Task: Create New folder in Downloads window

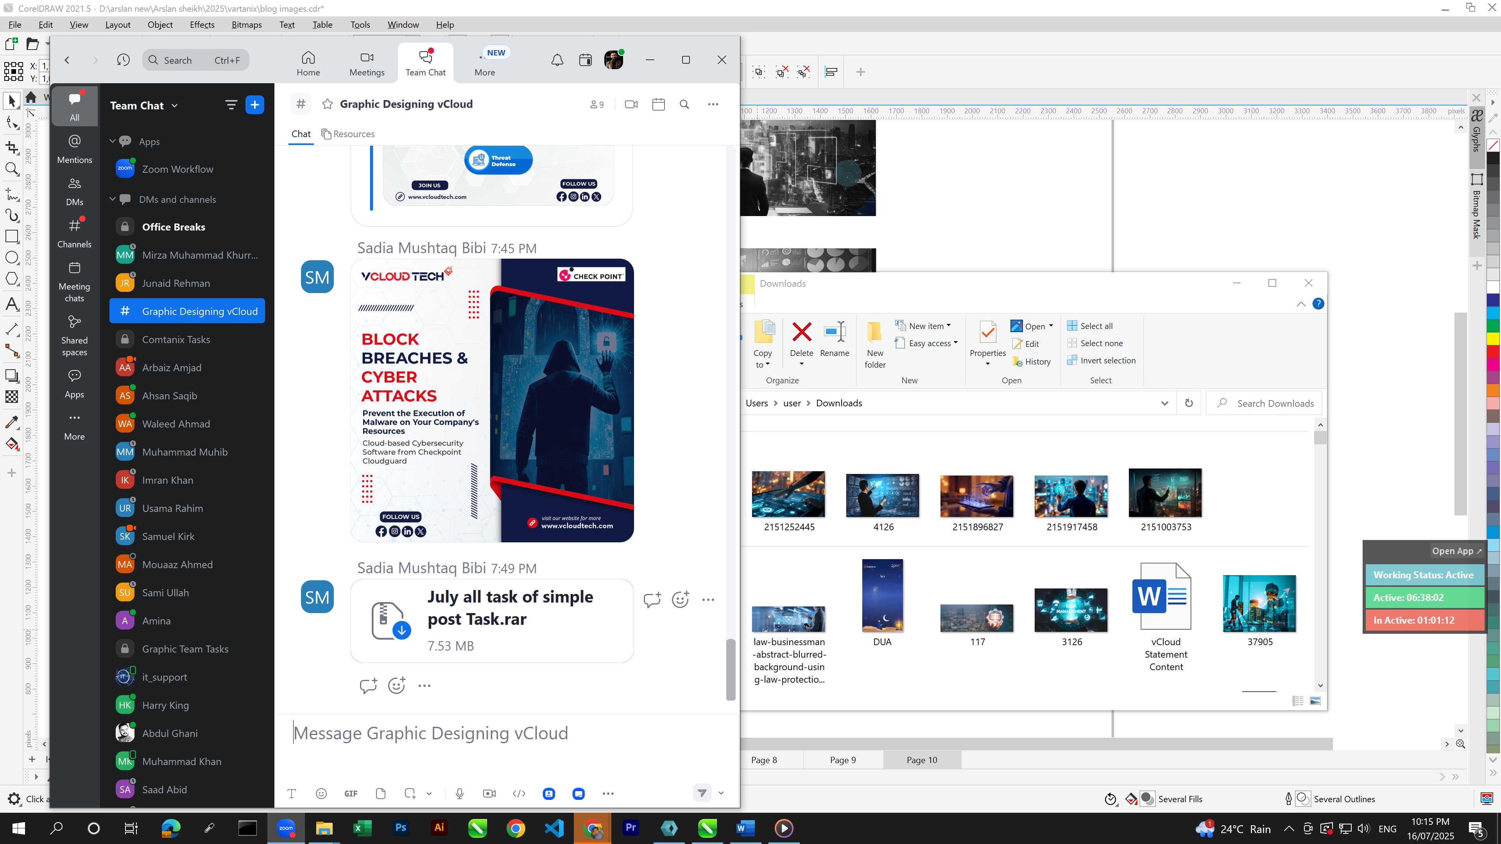Action: (875, 345)
